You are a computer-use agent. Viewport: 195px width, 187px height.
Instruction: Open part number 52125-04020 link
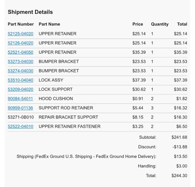click(x=21, y=34)
